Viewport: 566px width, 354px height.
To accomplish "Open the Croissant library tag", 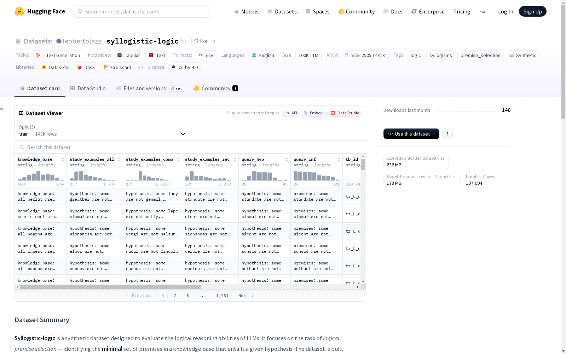I will (x=117, y=67).
